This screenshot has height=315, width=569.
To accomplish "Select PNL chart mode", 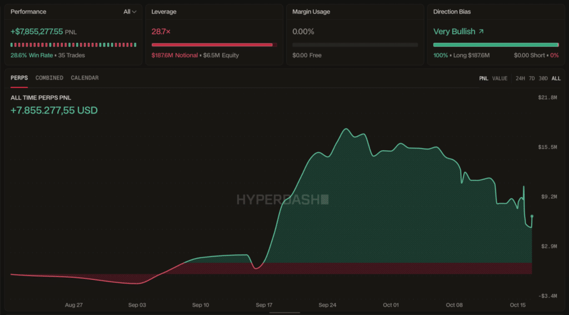I will (483, 78).
